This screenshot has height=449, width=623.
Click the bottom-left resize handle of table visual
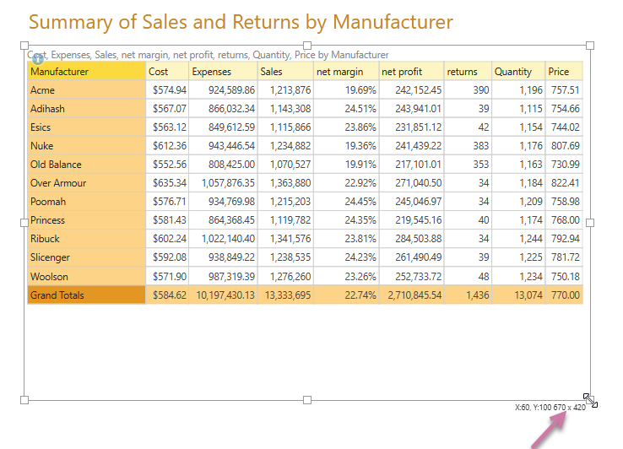24,400
